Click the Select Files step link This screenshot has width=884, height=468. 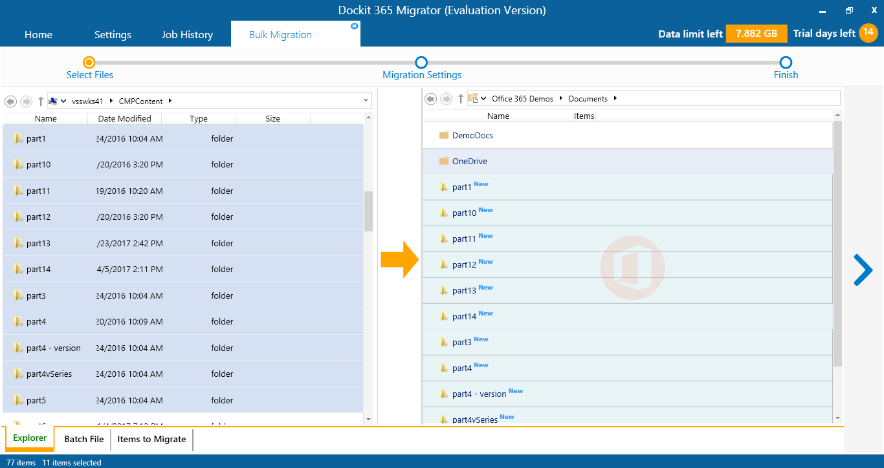(90, 75)
